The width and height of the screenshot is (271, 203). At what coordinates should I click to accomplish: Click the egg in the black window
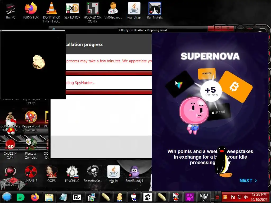tap(39, 62)
